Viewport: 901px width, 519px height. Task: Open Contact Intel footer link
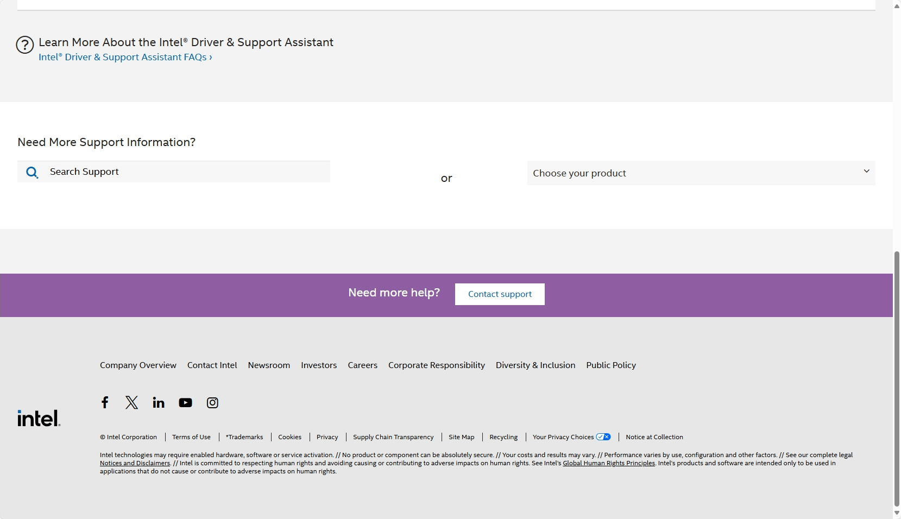212,365
